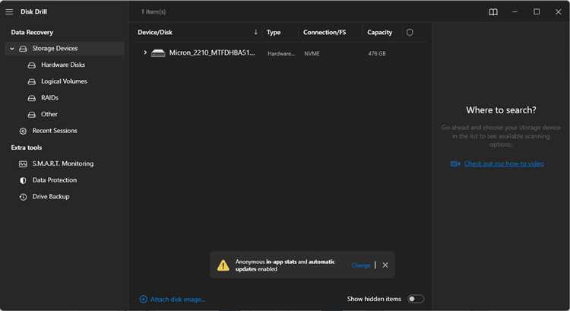Sort by the Device/Disk column header

[155, 33]
